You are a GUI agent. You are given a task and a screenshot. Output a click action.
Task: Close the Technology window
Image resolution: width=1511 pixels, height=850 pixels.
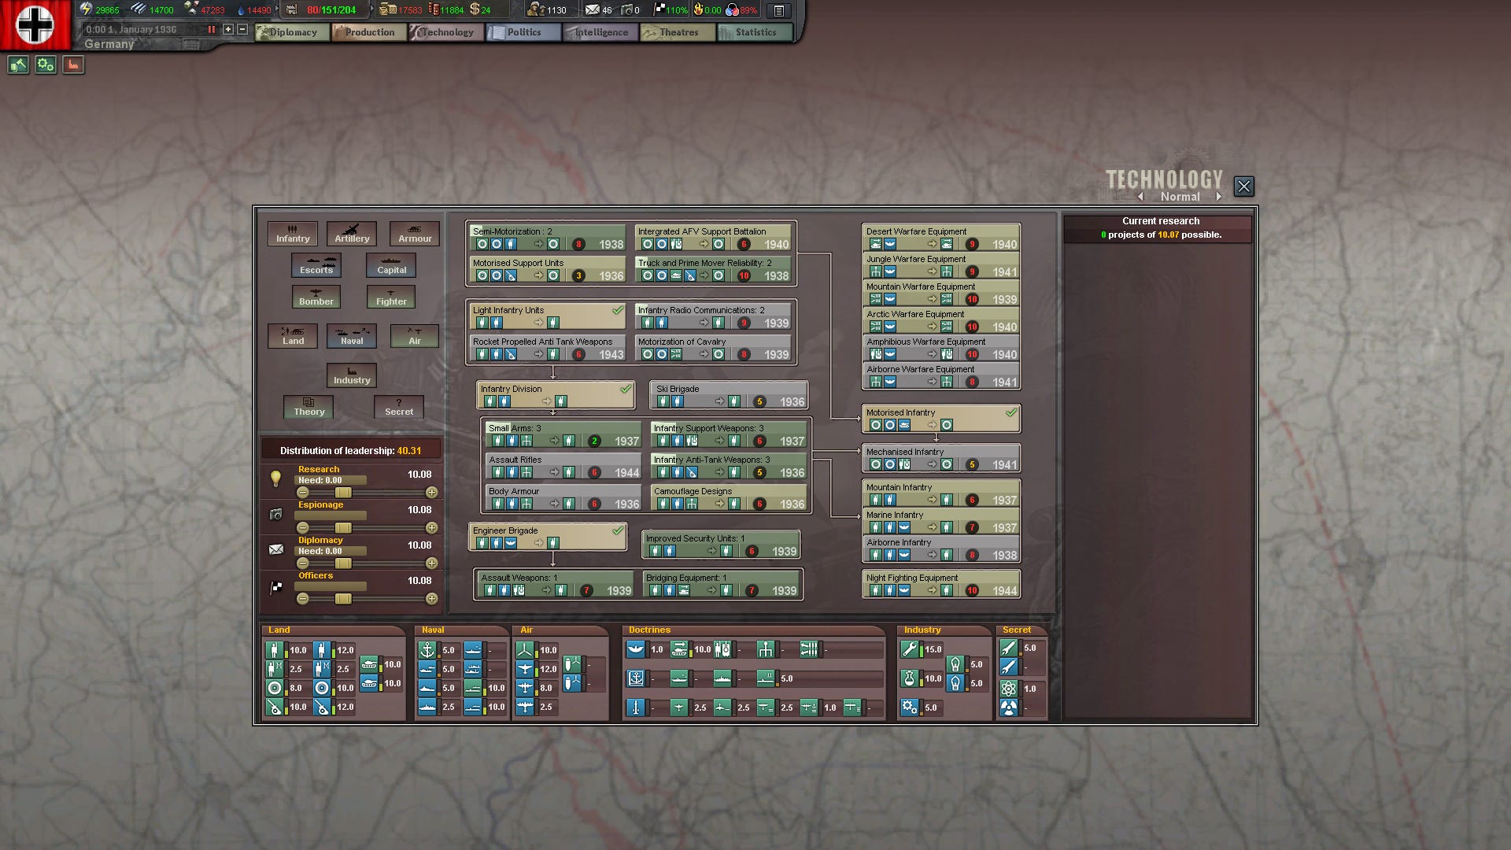(x=1243, y=187)
